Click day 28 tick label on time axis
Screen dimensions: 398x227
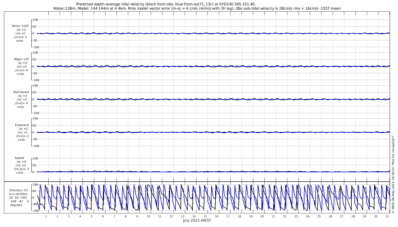pos(353,216)
